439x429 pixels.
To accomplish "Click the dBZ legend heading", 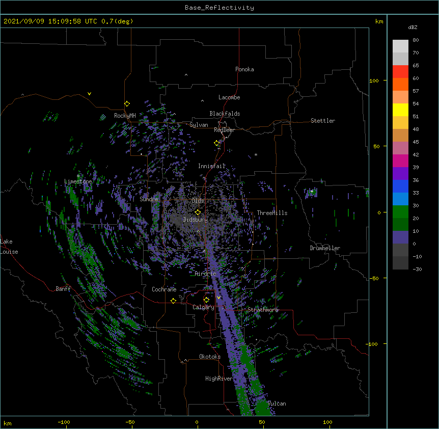I will pyautogui.click(x=413, y=28).
